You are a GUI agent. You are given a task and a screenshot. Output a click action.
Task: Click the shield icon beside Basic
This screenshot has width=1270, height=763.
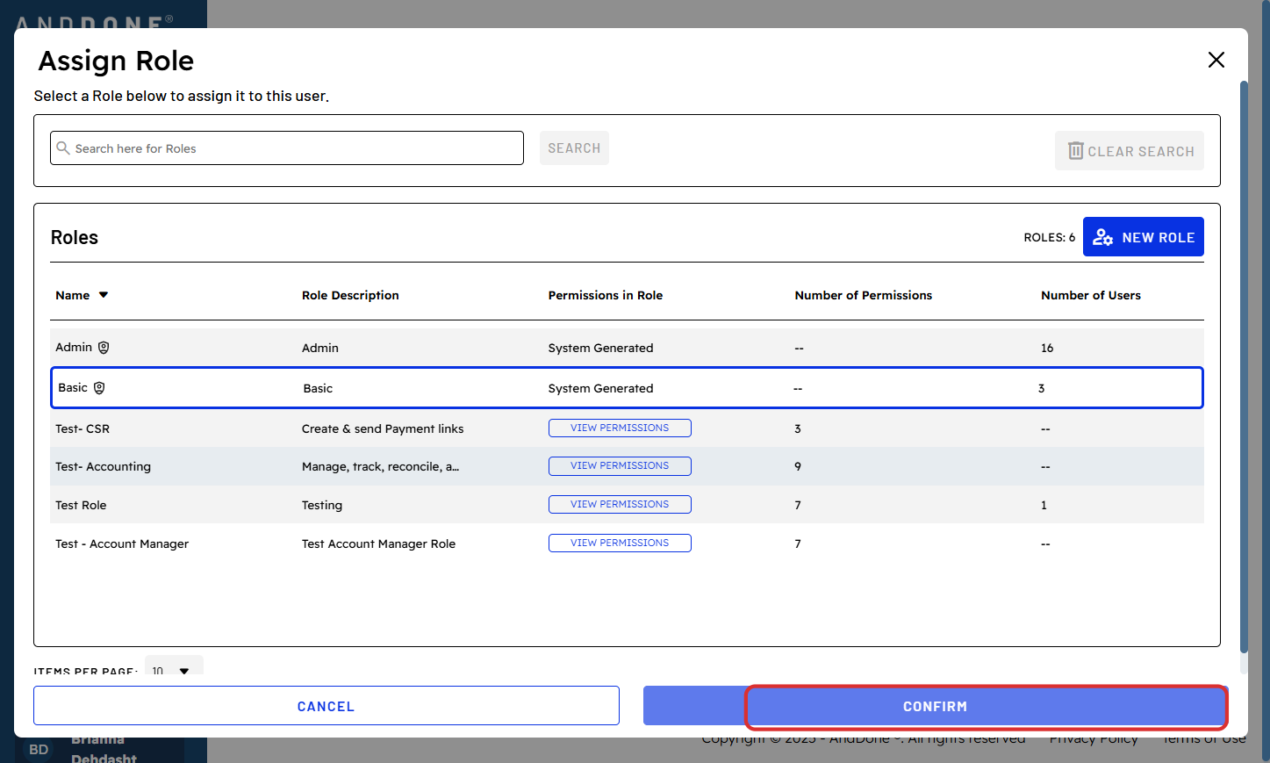99,388
